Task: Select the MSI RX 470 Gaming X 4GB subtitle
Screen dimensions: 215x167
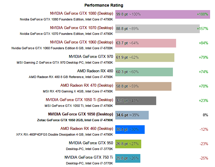Action: coord(78,91)
